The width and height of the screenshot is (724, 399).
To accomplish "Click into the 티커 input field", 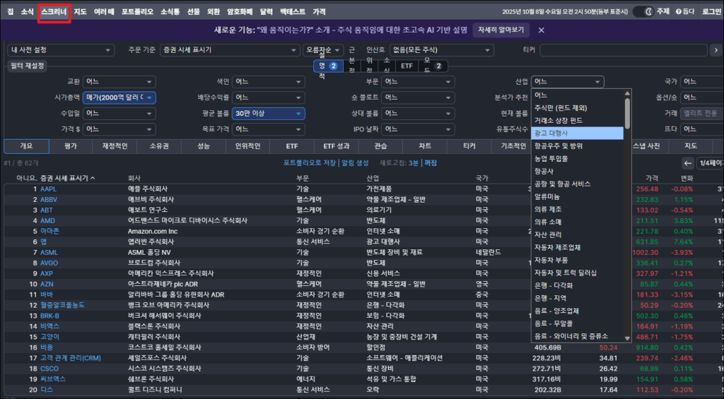I will (x=623, y=50).
